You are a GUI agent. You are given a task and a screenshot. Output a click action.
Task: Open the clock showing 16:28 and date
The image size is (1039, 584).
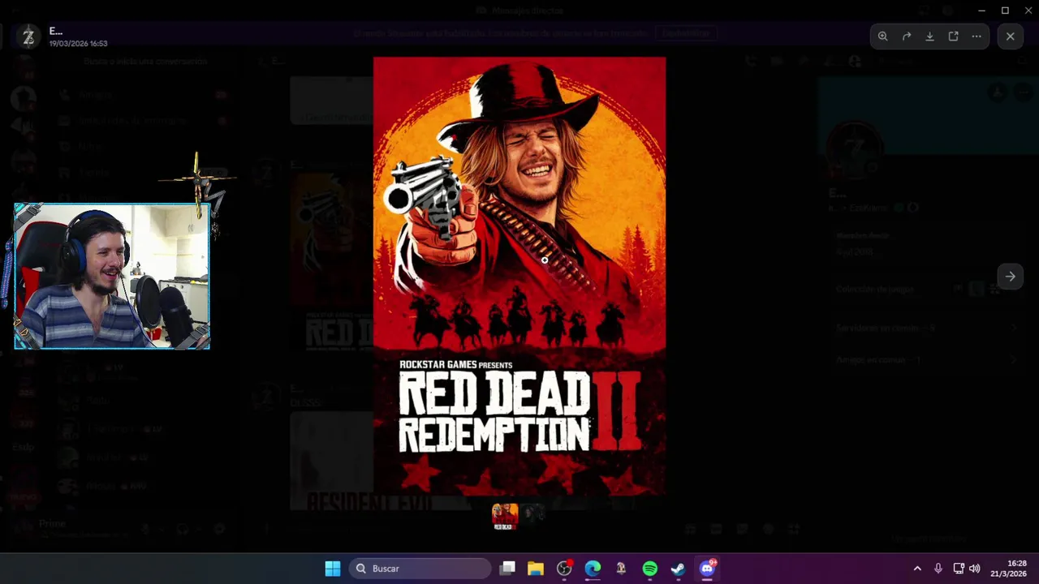point(1009,569)
